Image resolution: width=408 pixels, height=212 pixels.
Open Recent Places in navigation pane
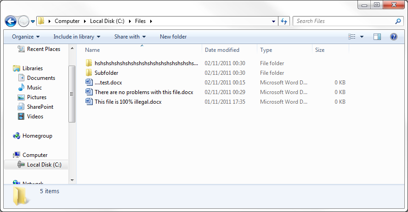44,49
